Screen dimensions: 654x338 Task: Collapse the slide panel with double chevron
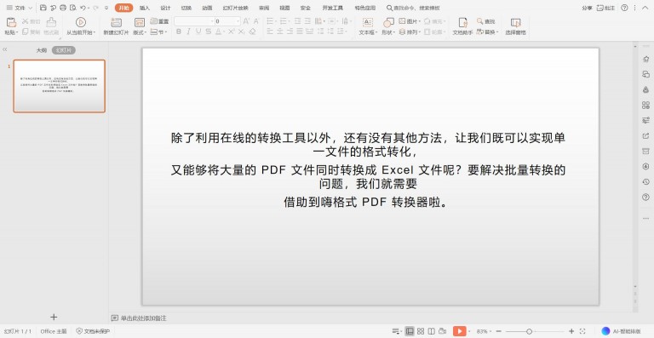pyautogui.click(x=5, y=49)
